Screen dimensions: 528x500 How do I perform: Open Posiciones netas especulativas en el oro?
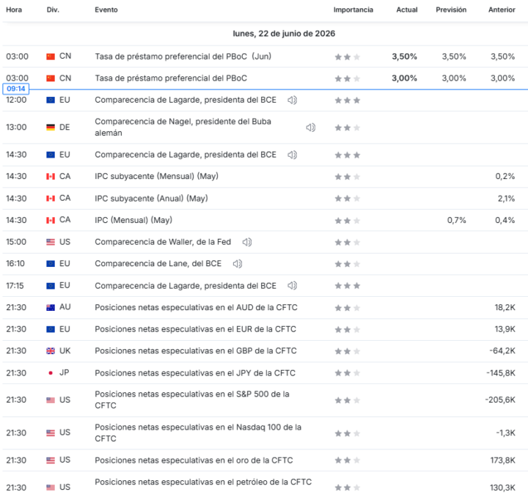point(194,460)
